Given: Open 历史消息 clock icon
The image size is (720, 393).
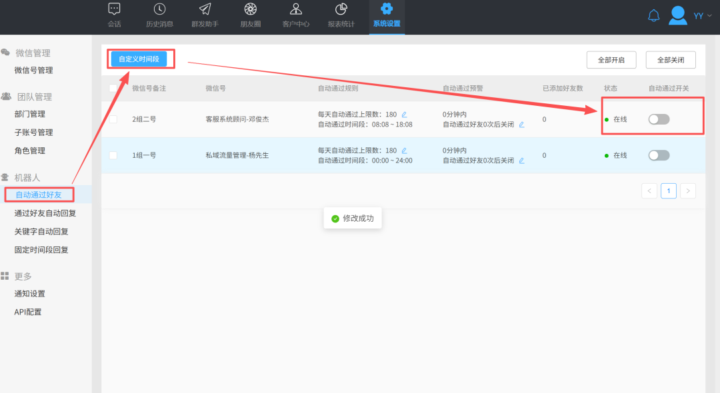Looking at the screenshot, I should (160, 9).
